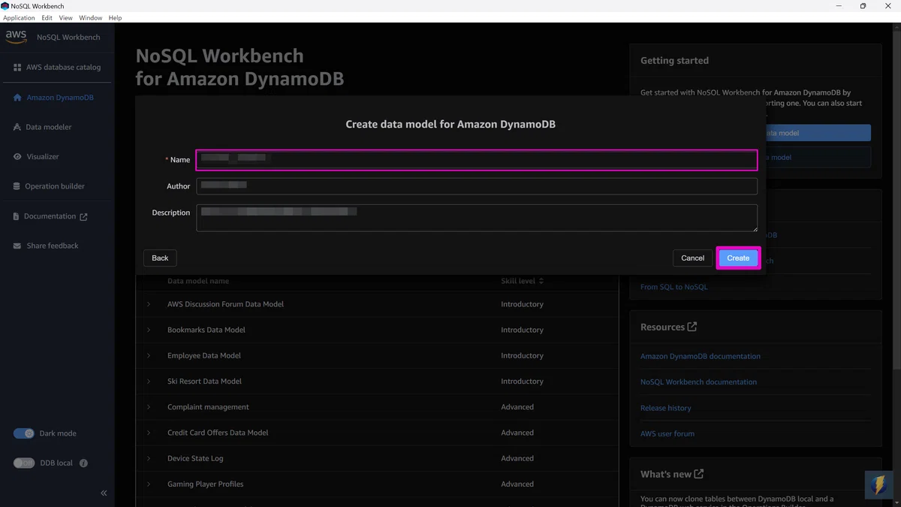Viewport: 901px width, 507px height.
Task: Click NoSQL Workbench title bar app icon
Action: click(x=5, y=6)
